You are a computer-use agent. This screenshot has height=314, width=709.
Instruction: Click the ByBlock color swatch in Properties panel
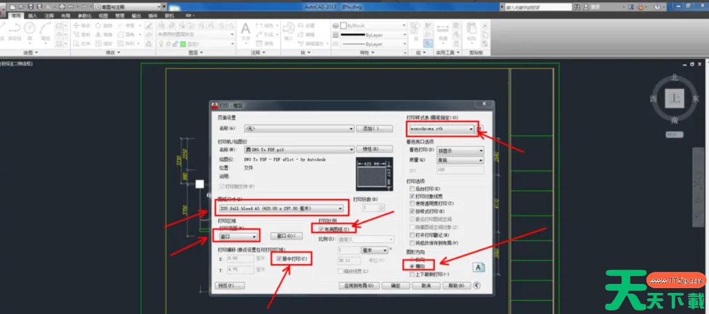(x=343, y=26)
